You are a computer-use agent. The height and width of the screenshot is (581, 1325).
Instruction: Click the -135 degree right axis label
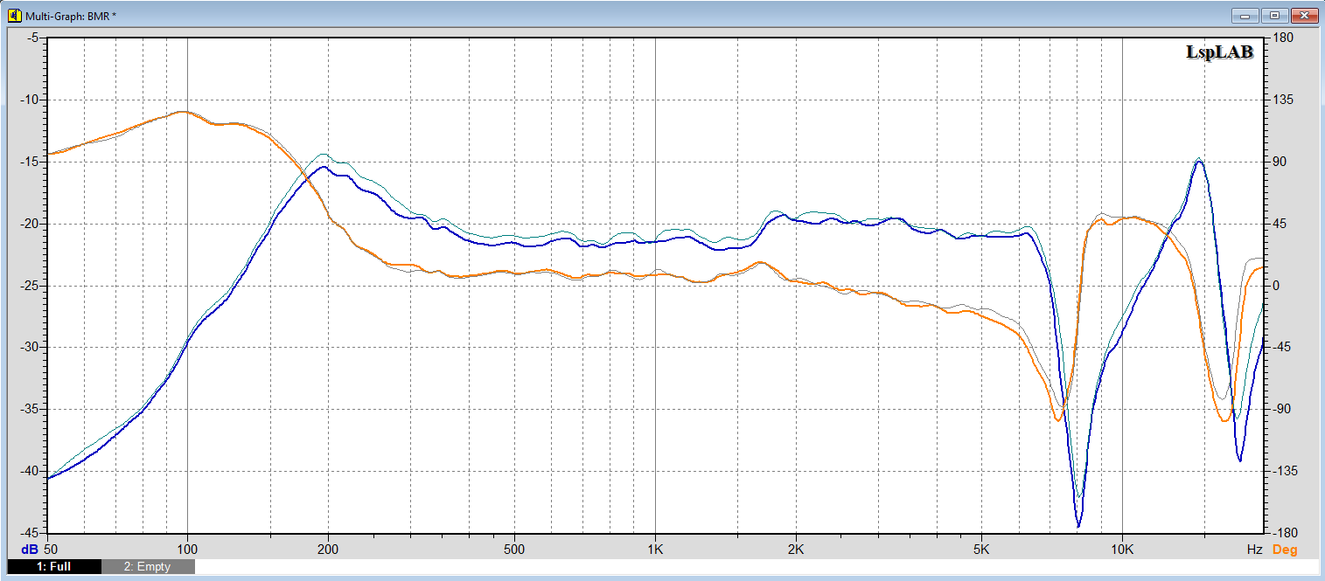[1284, 471]
